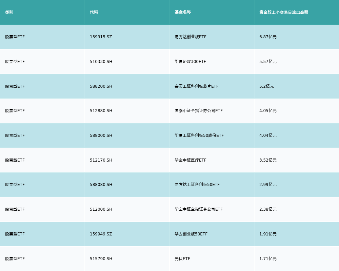This screenshot has height=271, width=339.
Task: Click fund name 易方达上证科创板50ETF
Action: tap(197, 185)
